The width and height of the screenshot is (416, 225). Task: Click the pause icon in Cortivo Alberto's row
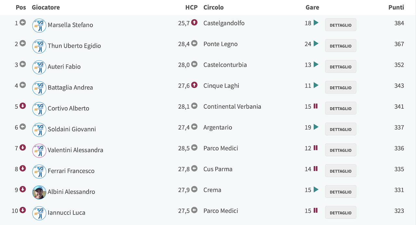pyautogui.click(x=316, y=106)
